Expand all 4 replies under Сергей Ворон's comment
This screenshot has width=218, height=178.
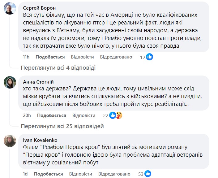pos(58,68)
